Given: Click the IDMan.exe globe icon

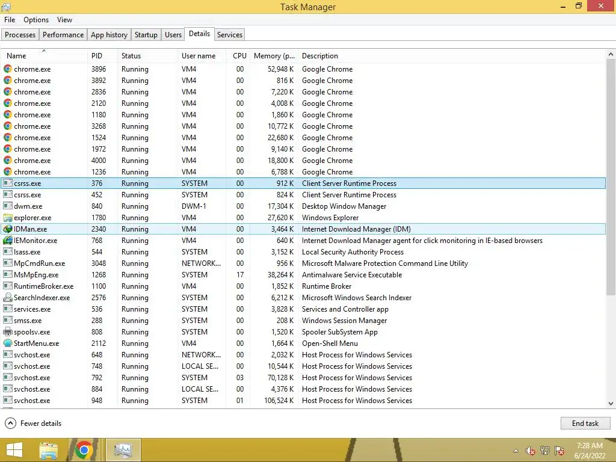Looking at the screenshot, I should pyautogui.click(x=7, y=229).
